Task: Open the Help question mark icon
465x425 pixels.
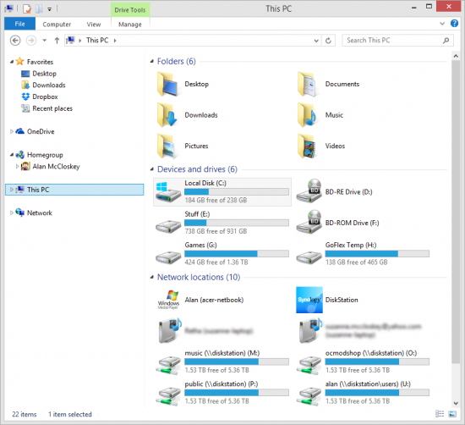Action: pyautogui.click(x=454, y=23)
